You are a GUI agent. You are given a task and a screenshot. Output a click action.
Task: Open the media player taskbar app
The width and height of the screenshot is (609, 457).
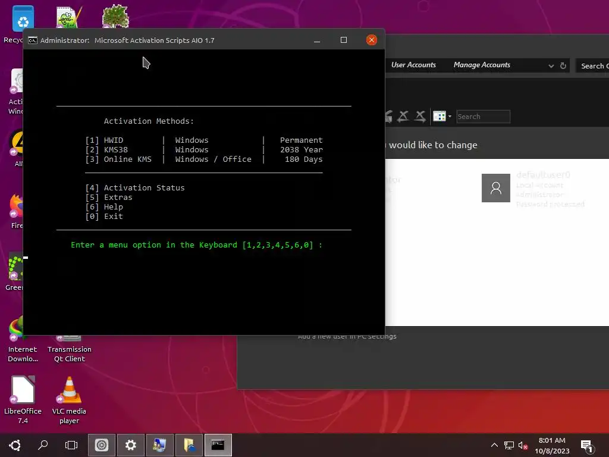click(101, 445)
